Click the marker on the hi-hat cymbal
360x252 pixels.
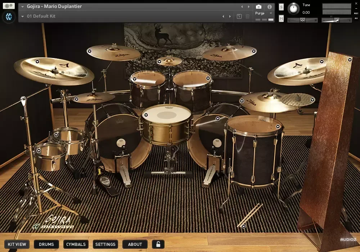(x=76, y=99)
